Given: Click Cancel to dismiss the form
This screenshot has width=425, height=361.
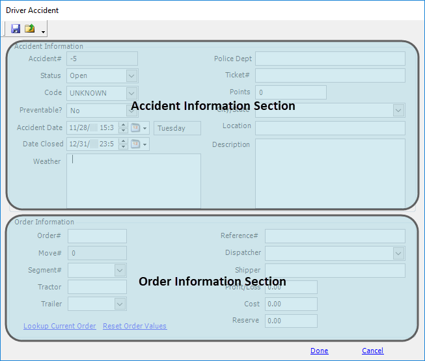Looking at the screenshot, I should point(372,351).
